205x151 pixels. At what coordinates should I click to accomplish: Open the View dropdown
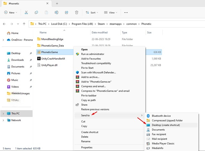[x=111, y=12]
